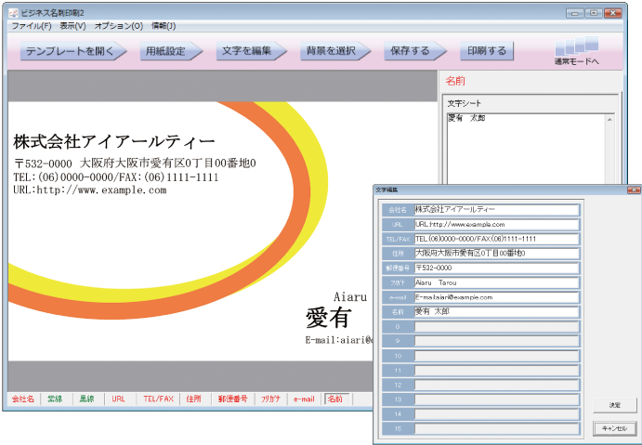This screenshot has width=642, height=445.
Task: Select the TEL/FAX tab at bottom
Action: tap(157, 399)
